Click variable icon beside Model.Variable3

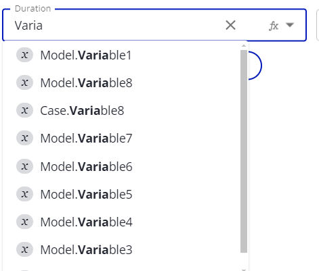tap(24, 249)
